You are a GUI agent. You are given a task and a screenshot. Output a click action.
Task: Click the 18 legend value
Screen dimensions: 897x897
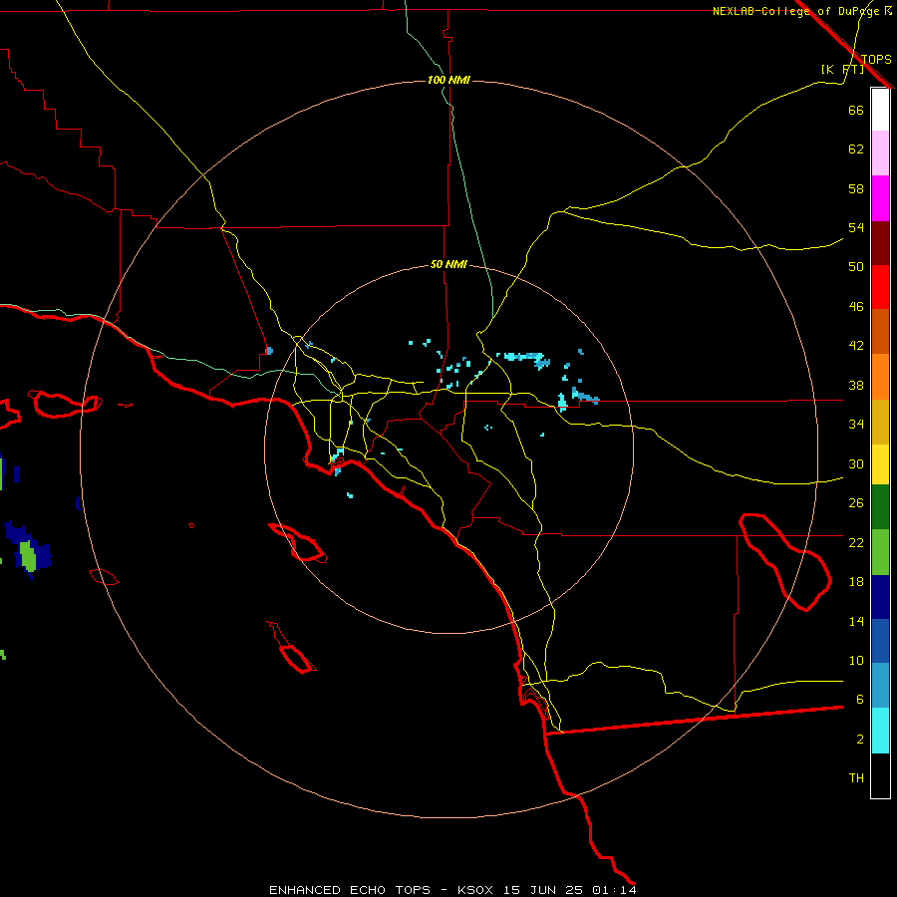click(x=856, y=582)
